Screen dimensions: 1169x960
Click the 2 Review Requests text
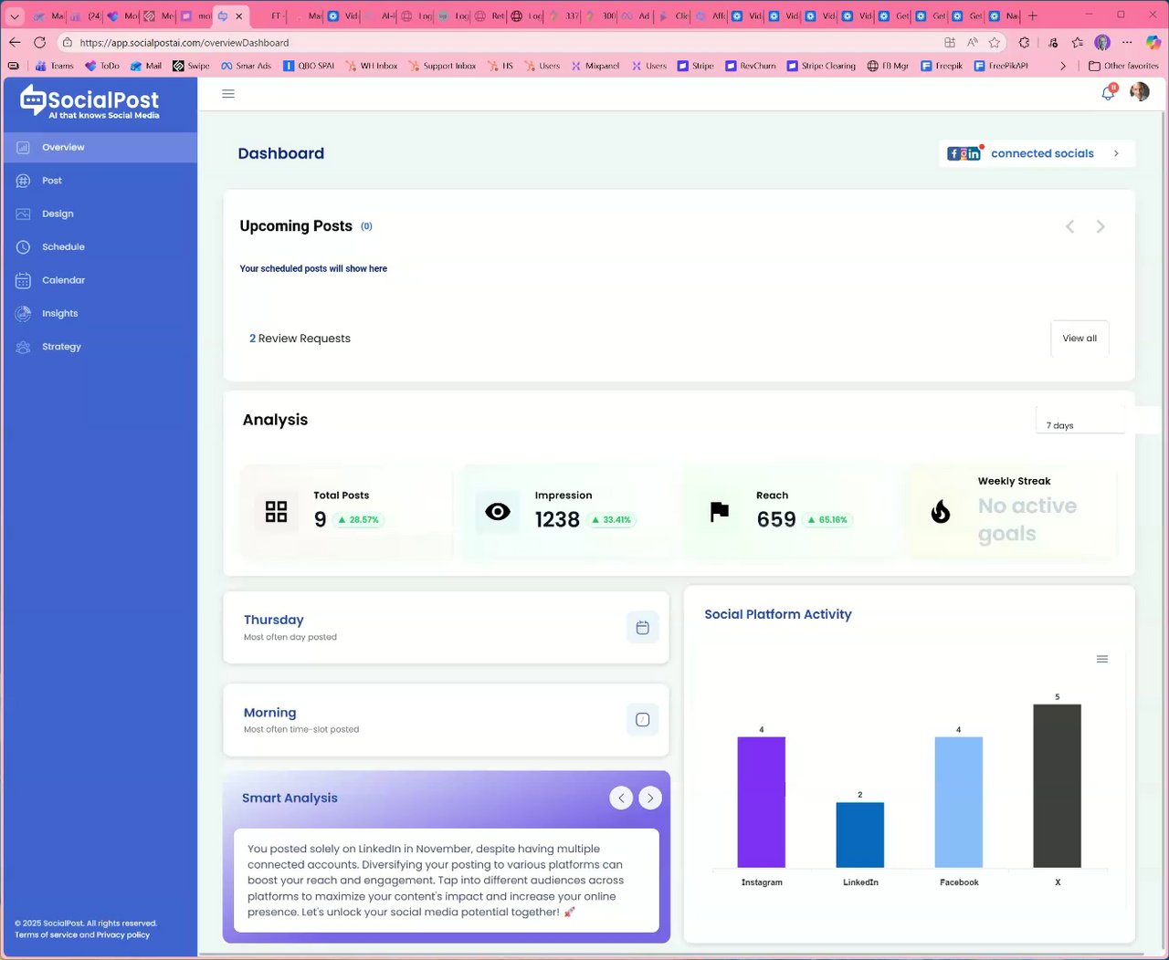[x=300, y=339]
